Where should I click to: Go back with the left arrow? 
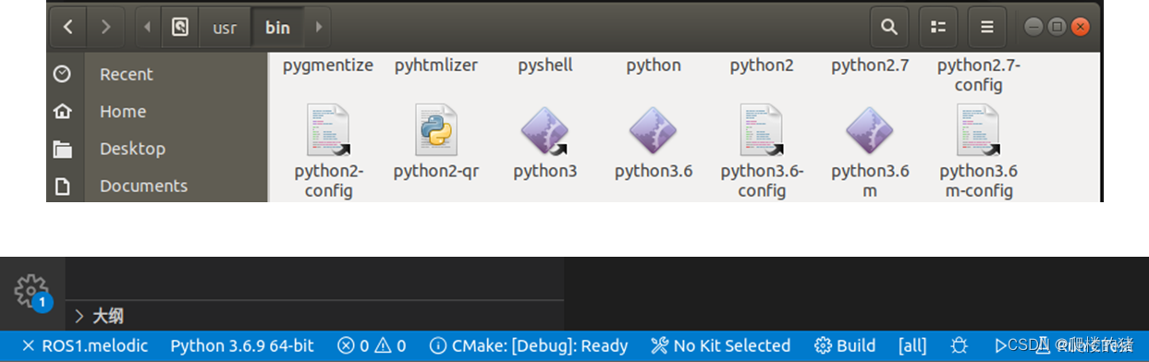68,27
